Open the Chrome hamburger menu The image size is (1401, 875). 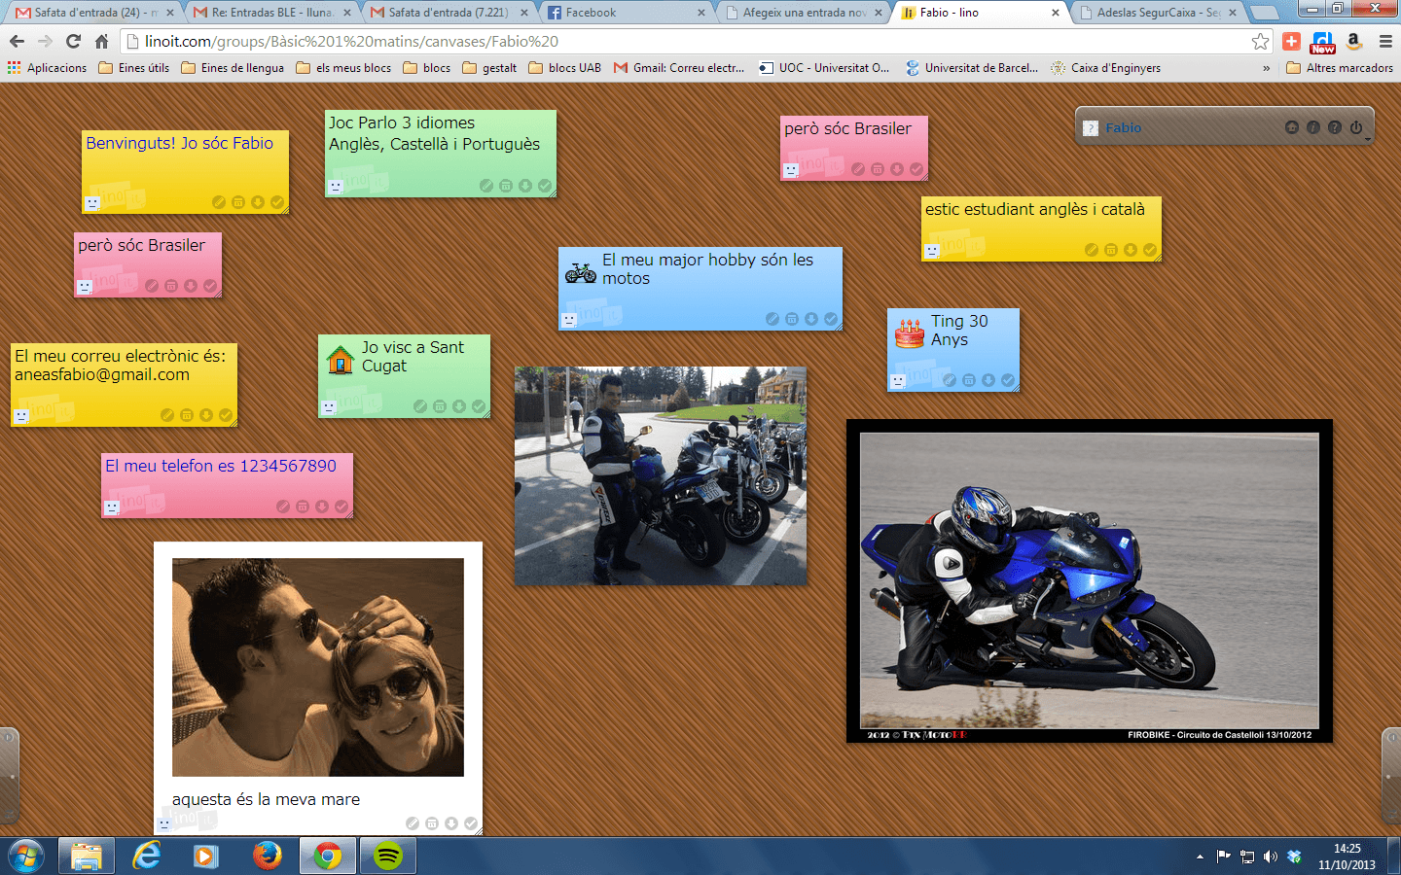click(x=1385, y=41)
